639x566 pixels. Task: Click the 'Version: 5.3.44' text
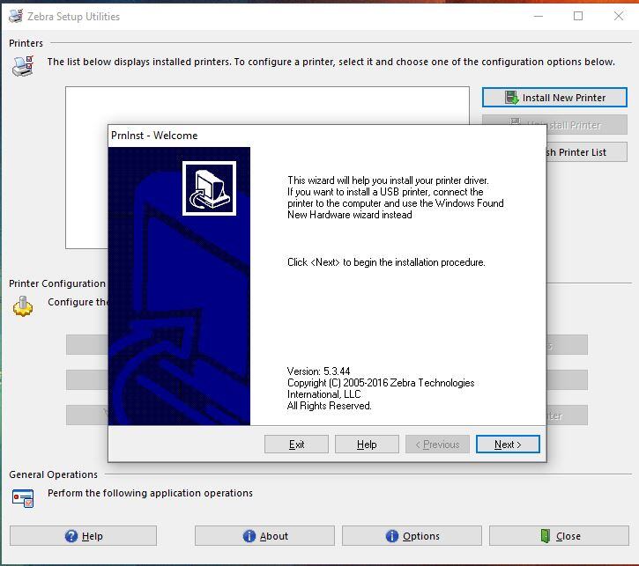pos(319,371)
